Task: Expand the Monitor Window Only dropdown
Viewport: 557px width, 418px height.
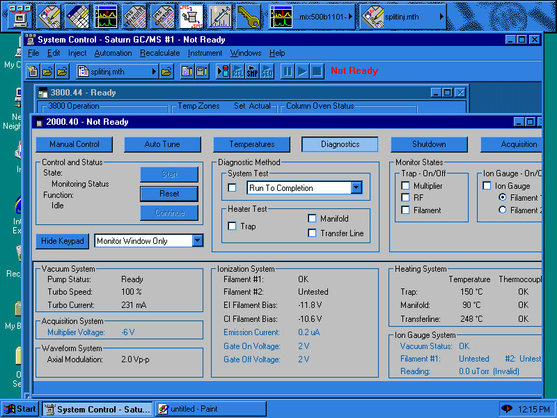Action: click(x=198, y=240)
